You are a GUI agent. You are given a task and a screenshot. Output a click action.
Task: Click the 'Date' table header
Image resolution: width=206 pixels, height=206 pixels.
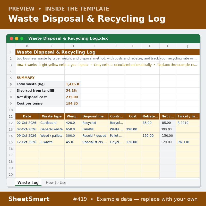point(27,116)
